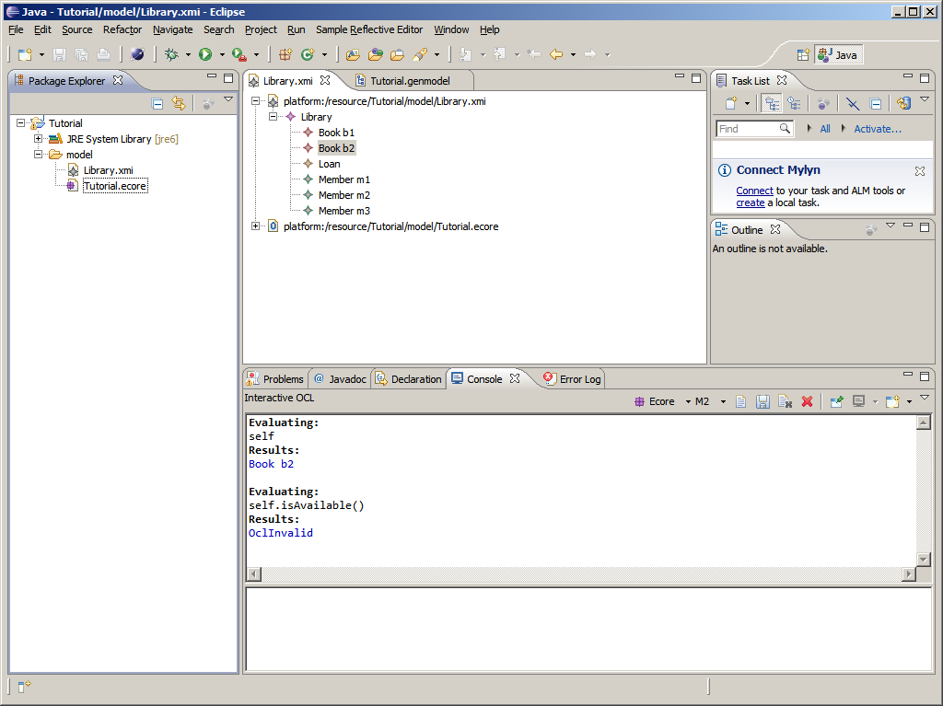Click the New Task icon in Task List
The height and width of the screenshot is (706, 943).
[x=730, y=103]
